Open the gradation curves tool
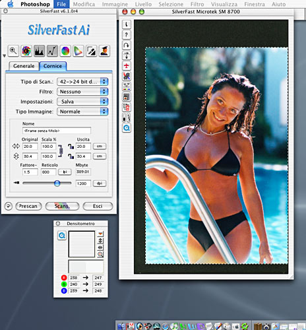Image resolution: width=306 pixels, height=330 pixels. click(52, 51)
